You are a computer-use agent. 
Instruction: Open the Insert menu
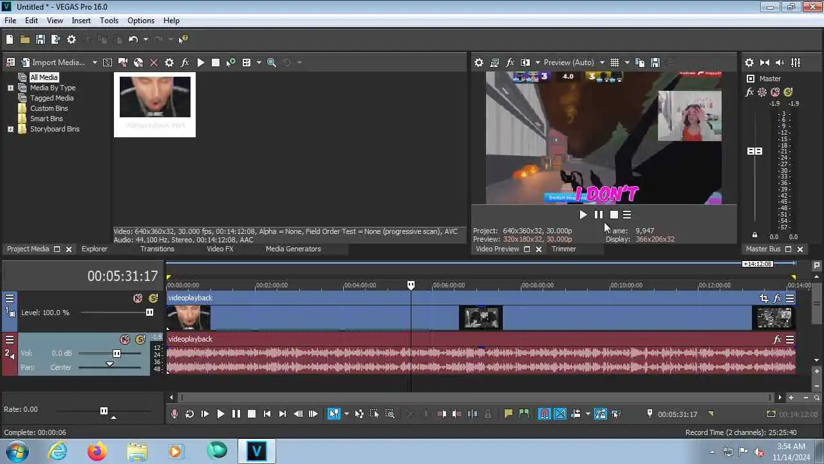coord(81,21)
